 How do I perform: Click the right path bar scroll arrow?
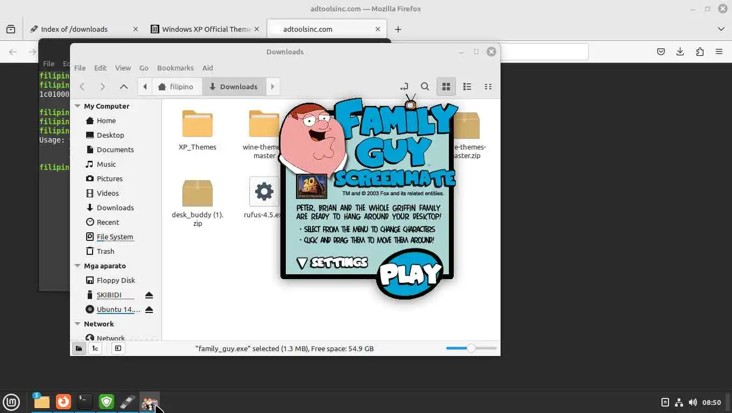click(x=272, y=87)
